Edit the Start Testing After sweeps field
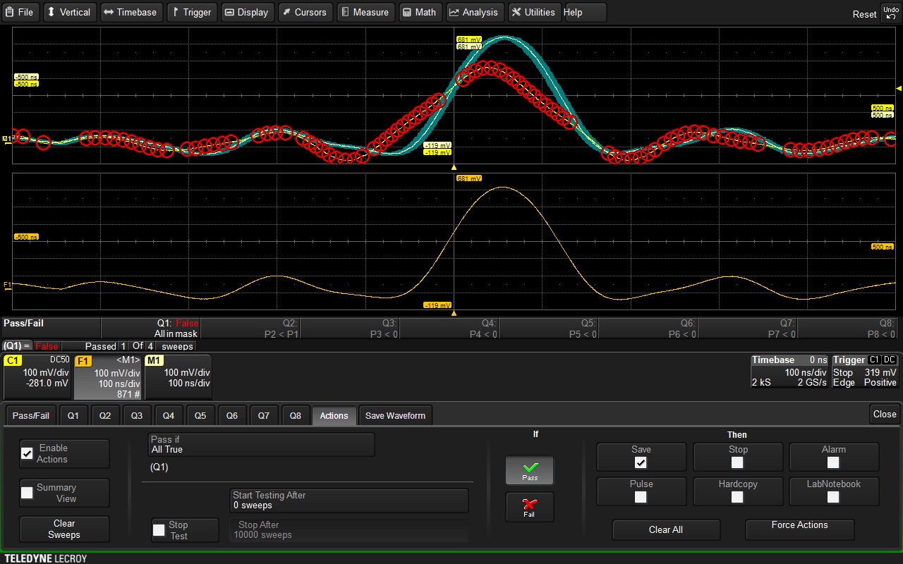This screenshot has width=903, height=564. 349,501
